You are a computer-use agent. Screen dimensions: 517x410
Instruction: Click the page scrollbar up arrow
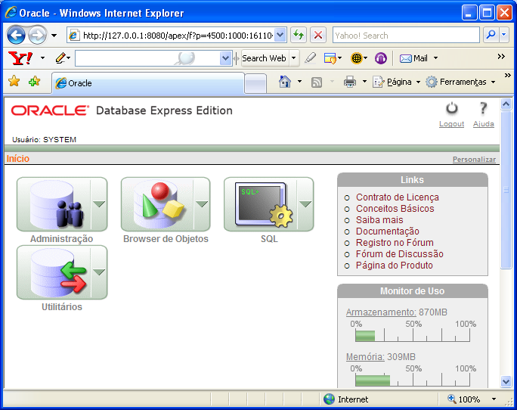click(x=506, y=104)
